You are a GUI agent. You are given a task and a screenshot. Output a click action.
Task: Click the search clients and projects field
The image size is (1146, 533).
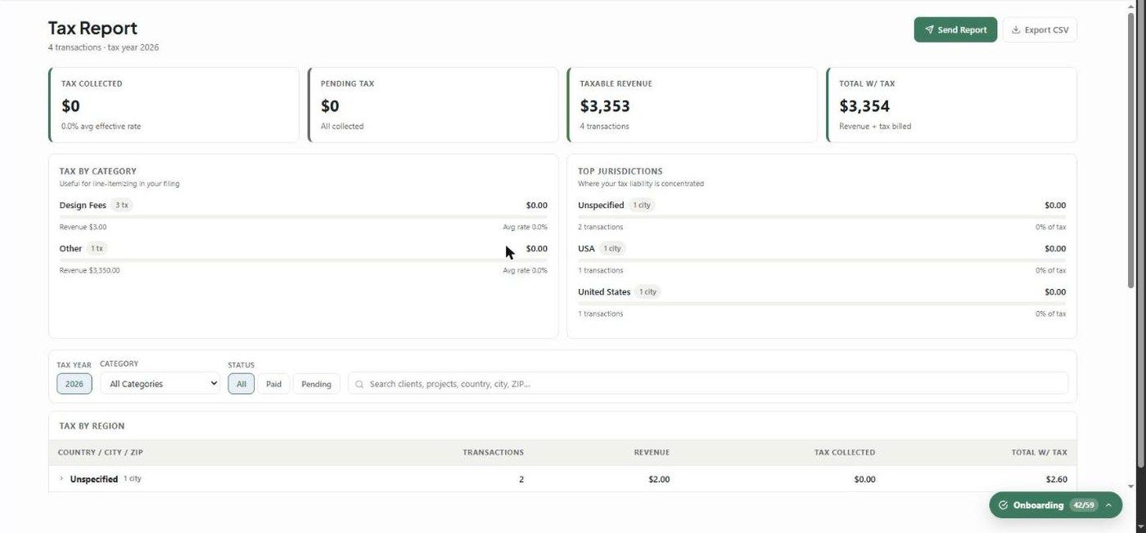click(x=708, y=383)
